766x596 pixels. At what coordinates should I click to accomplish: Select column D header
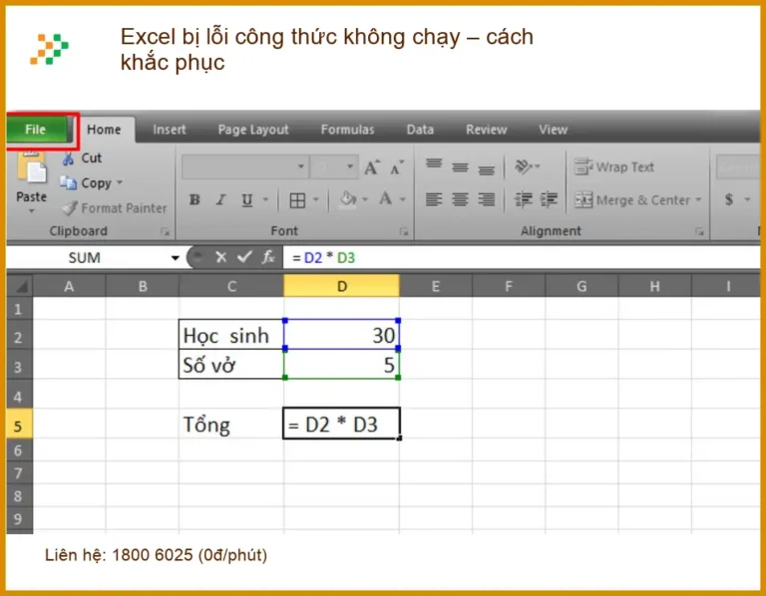coord(341,286)
